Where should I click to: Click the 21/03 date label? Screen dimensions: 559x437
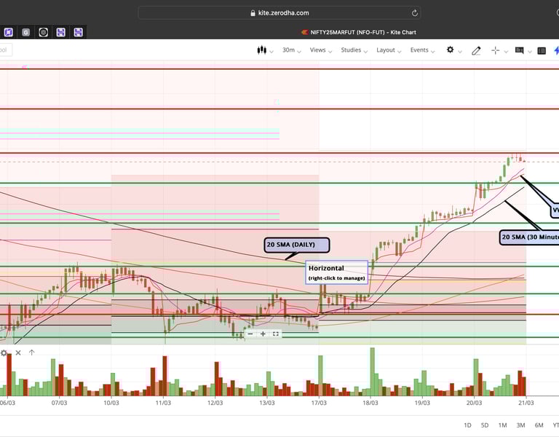click(526, 403)
